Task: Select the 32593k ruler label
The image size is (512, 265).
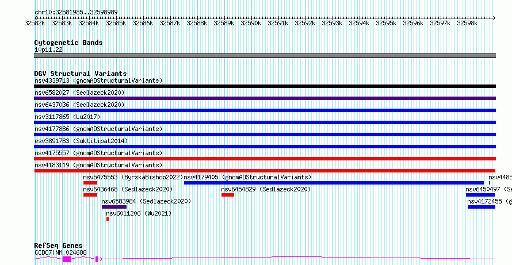Action: click(332, 23)
